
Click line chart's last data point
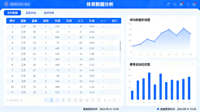pyautogui.click(x=190, y=34)
